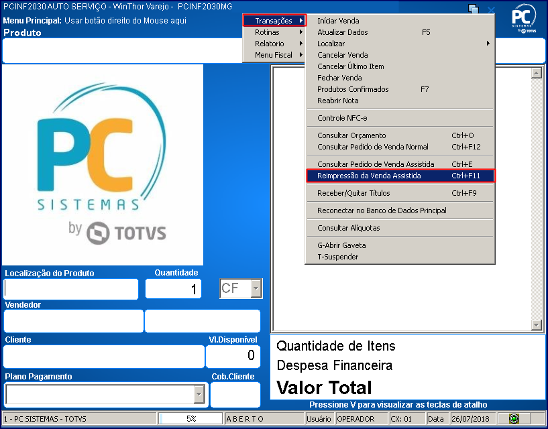Click the 5% progress bar
This screenshot has height=429, width=548.
(x=190, y=418)
